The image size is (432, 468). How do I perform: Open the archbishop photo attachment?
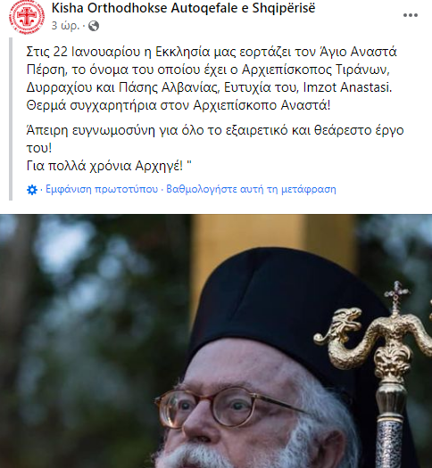pos(216,341)
